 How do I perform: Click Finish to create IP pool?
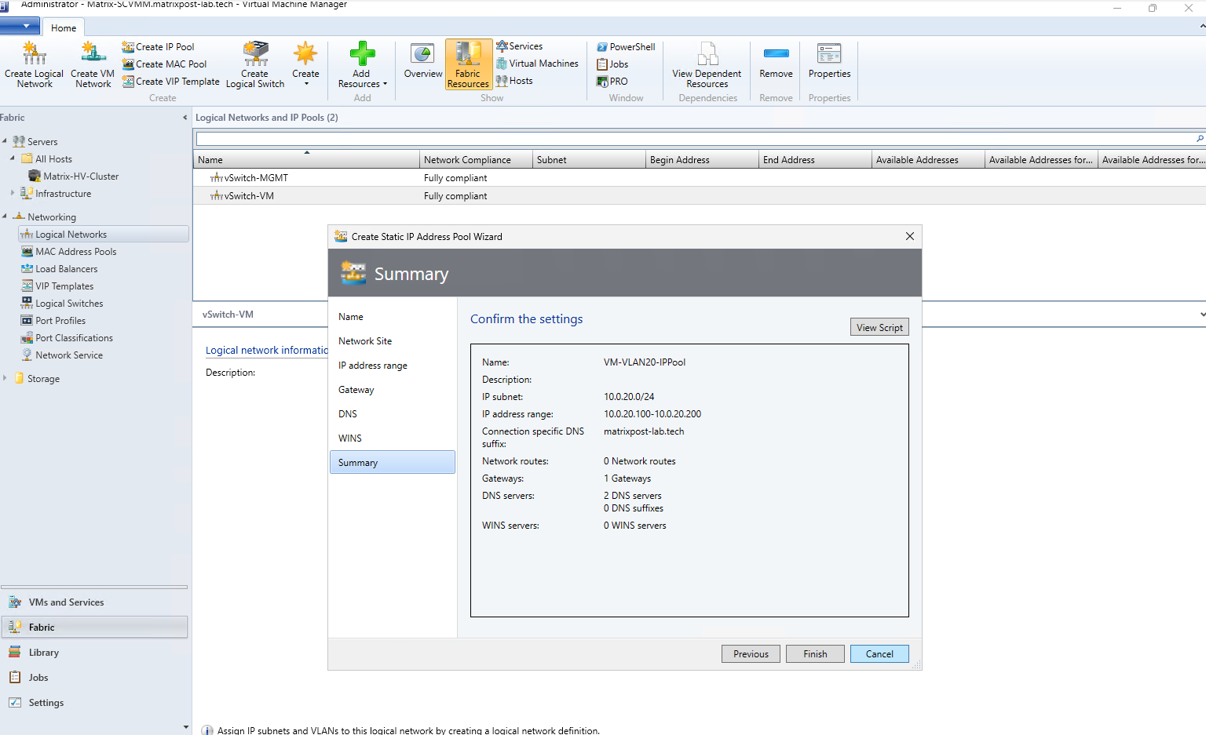815,654
